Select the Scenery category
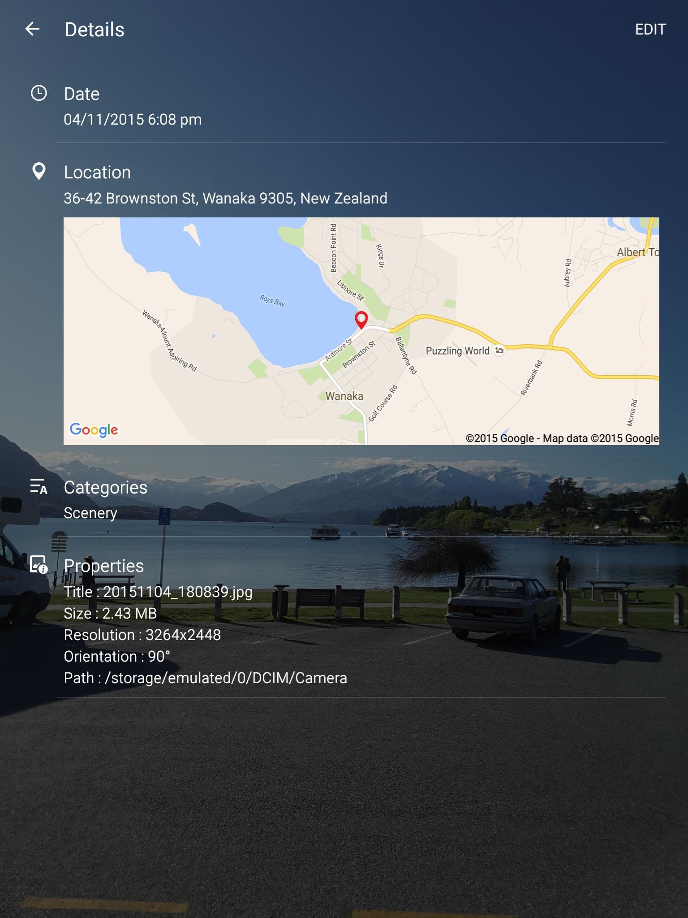Screen dimensions: 688x918 (x=90, y=513)
